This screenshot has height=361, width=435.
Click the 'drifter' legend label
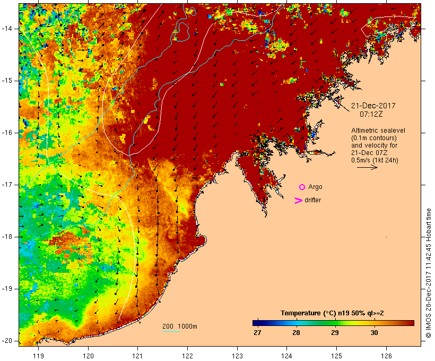pos(312,200)
